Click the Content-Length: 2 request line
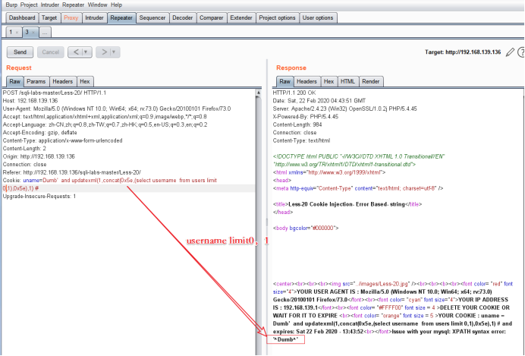The width and height of the screenshot is (525, 356). 24,149
